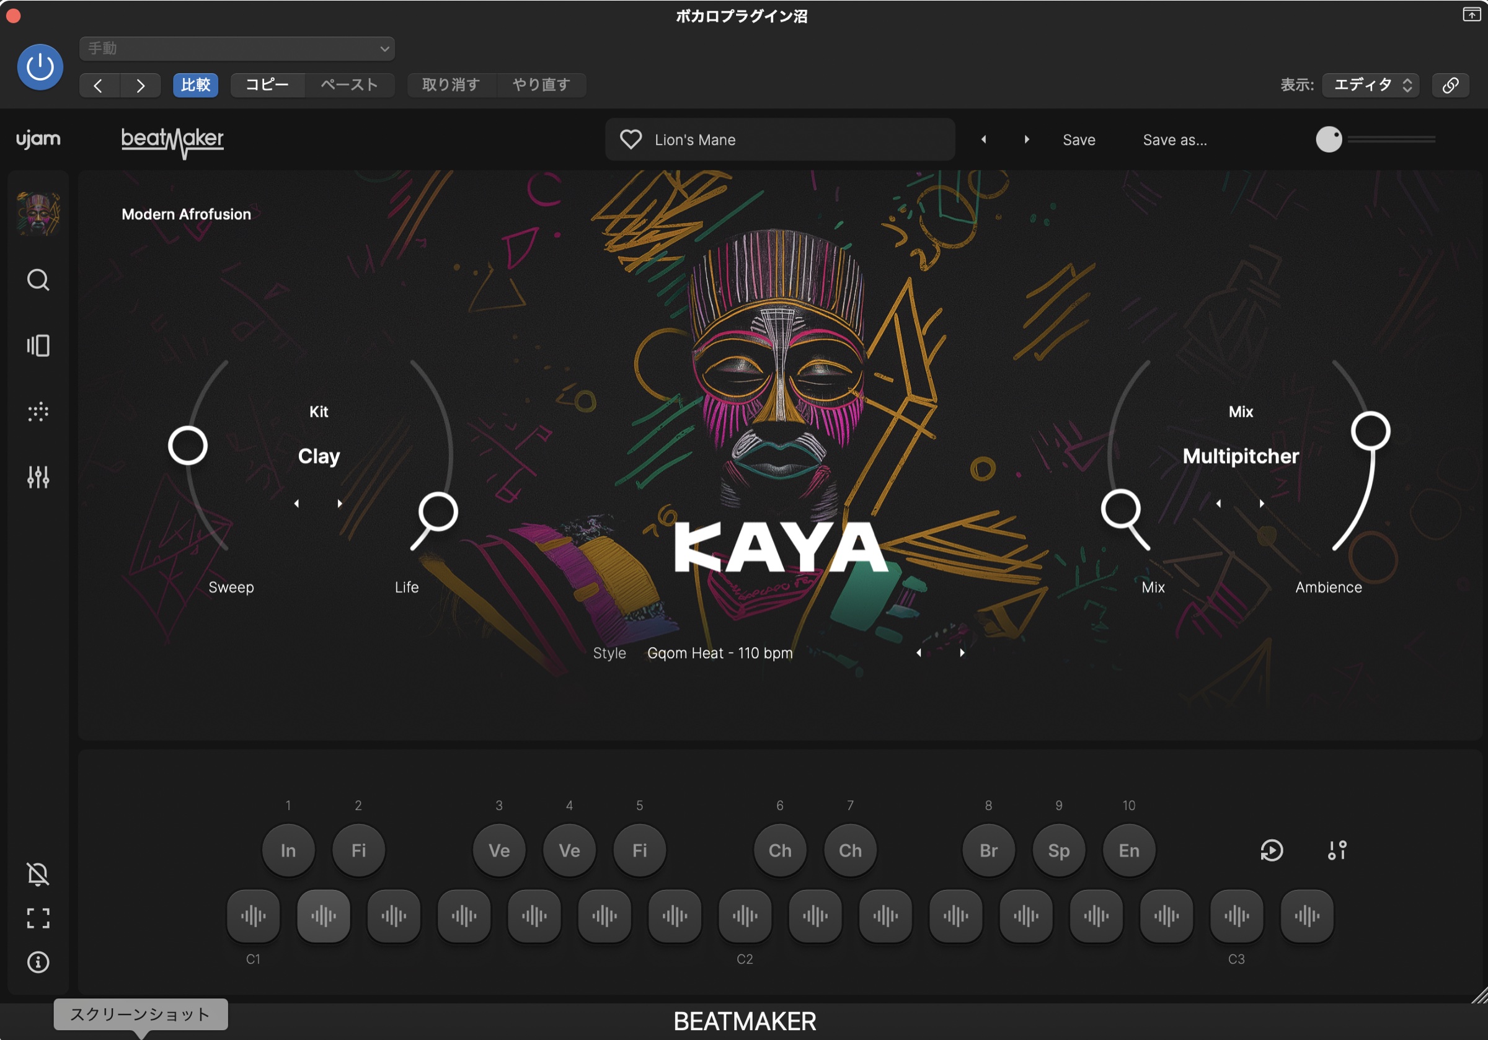
Task: Open the 手動 preset dropdown
Action: click(x=237, y=48)
